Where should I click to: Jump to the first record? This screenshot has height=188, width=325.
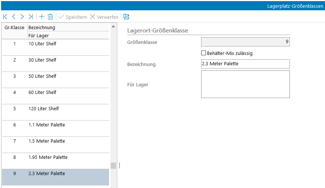[5, 17]
